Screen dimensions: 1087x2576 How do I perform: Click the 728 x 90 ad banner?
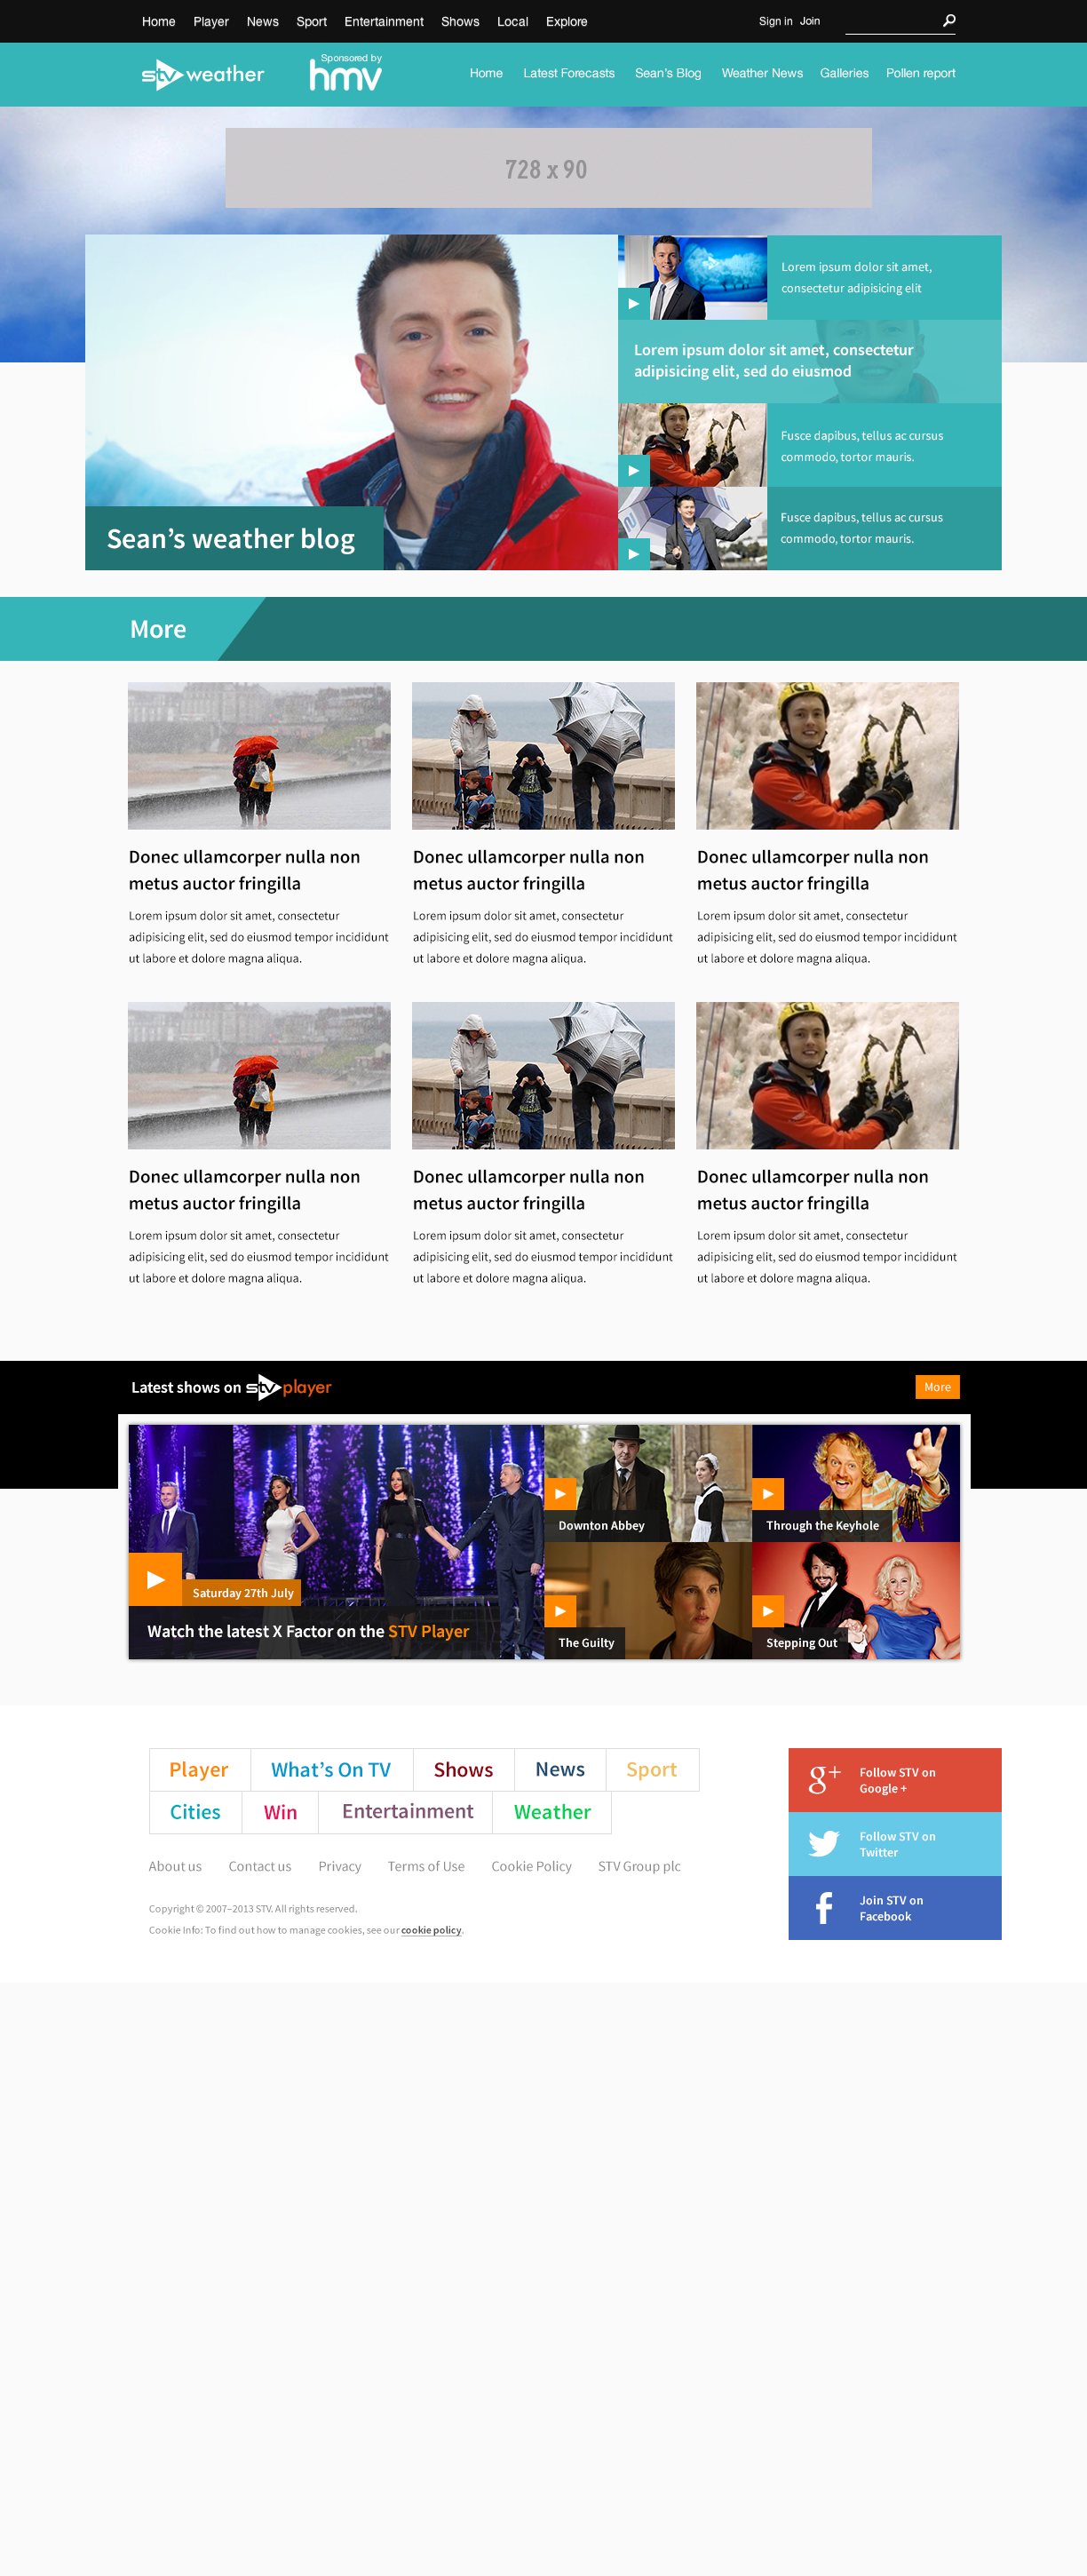(x=548, y=168)
